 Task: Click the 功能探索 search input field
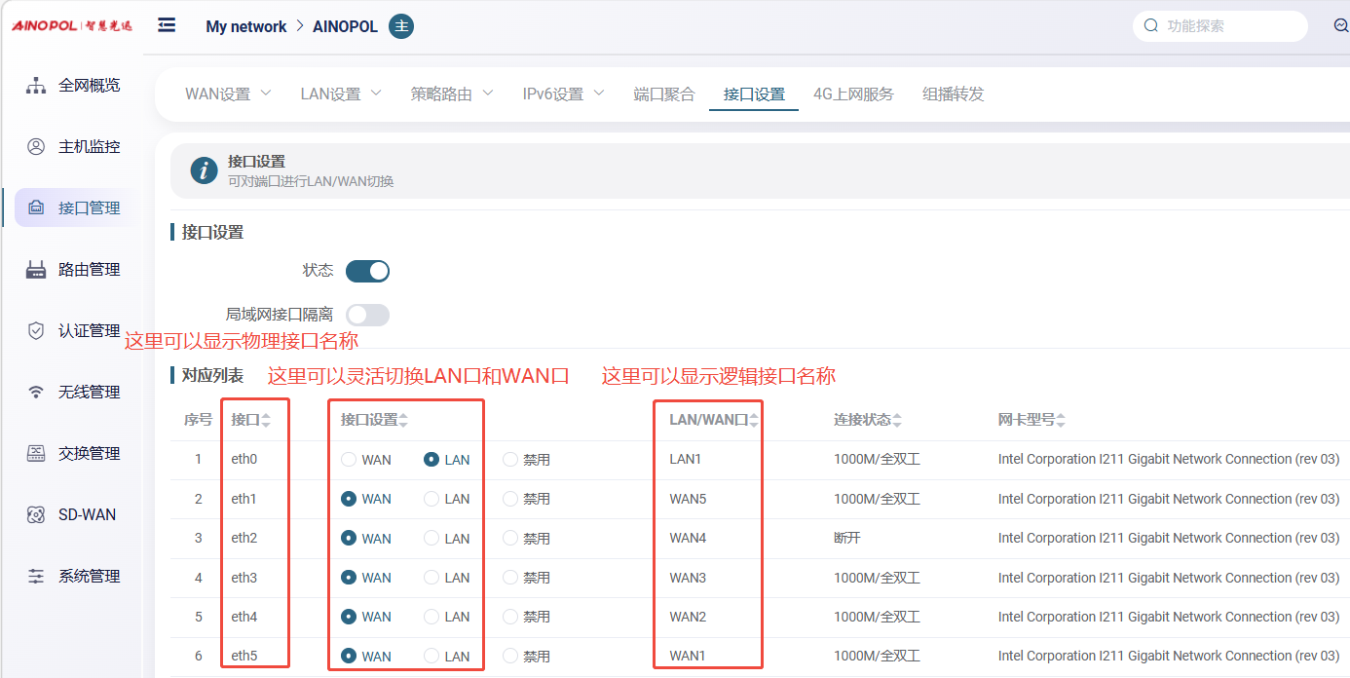click(1229, 26)
